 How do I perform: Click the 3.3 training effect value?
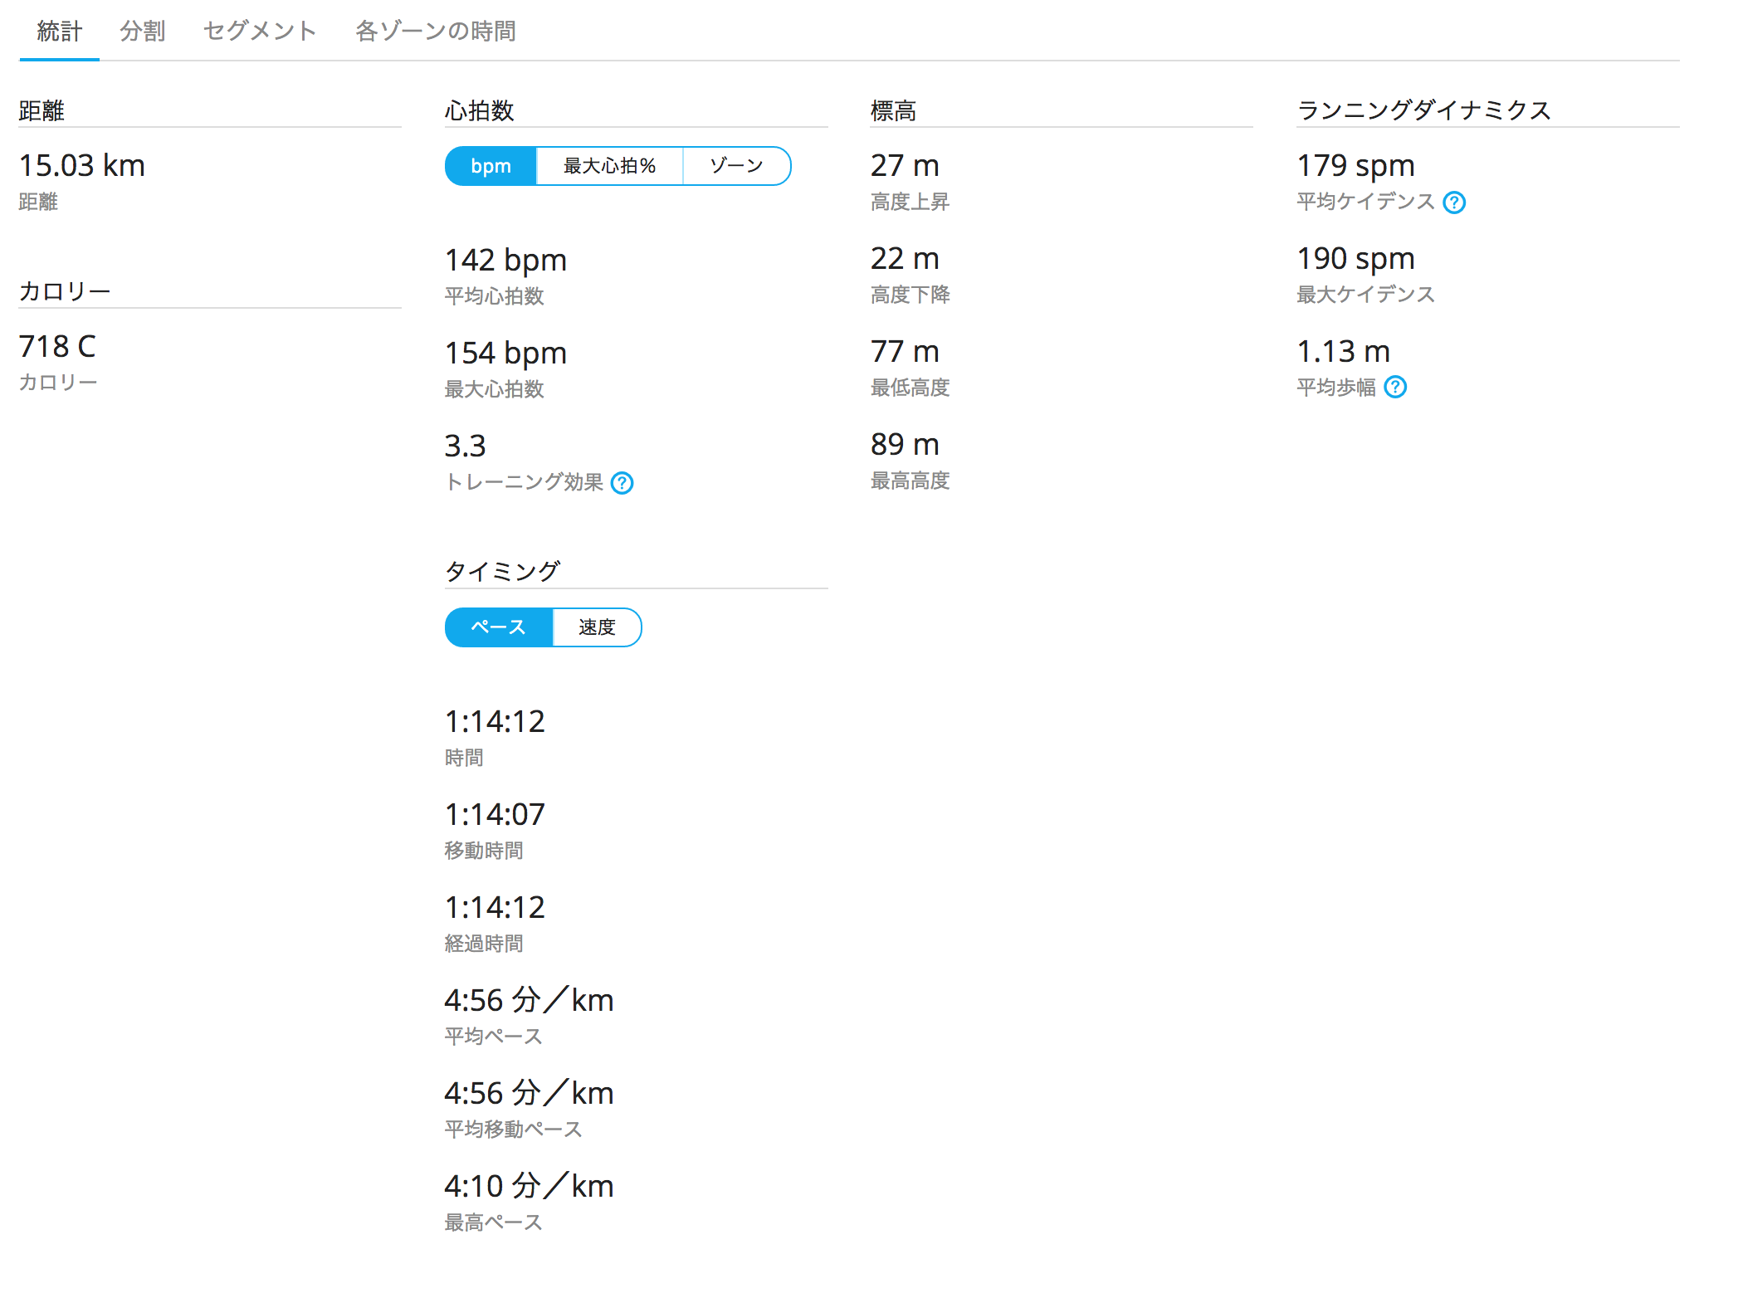point(466,446)
